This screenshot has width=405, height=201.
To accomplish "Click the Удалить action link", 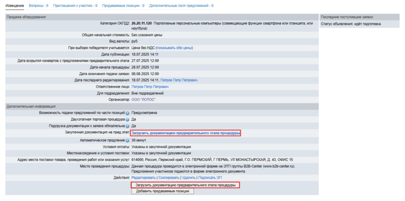I will coord(188,178).
